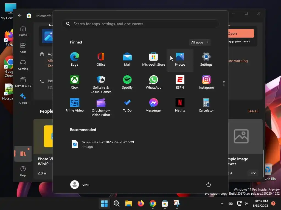281x210 pixels.
Task: Go back in Microsoft Store window
Action: click(x=20, y=16)
